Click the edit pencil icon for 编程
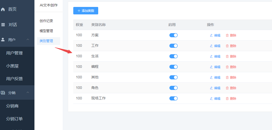272x130 pixels. 211,67
